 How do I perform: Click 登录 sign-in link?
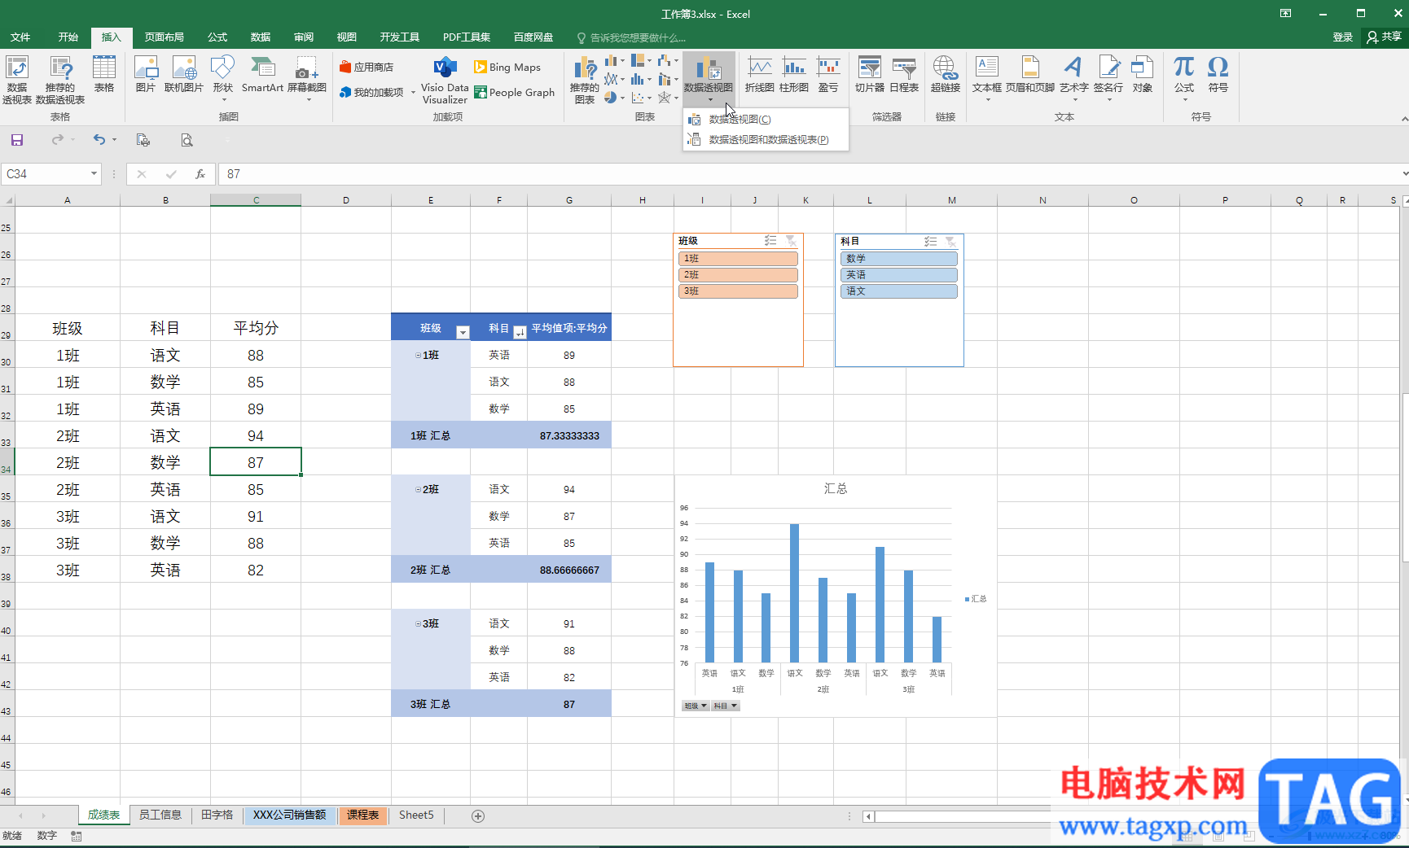point(1343,37)
